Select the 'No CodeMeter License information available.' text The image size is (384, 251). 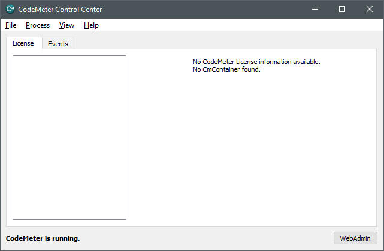click(x=256, y=62)
